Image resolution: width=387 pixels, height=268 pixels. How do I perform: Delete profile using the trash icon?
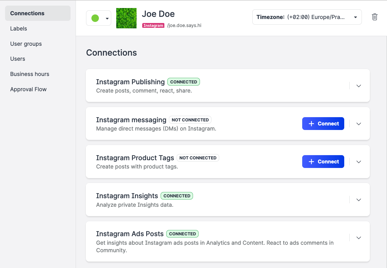pyautogui.click(x=375, y=17)
